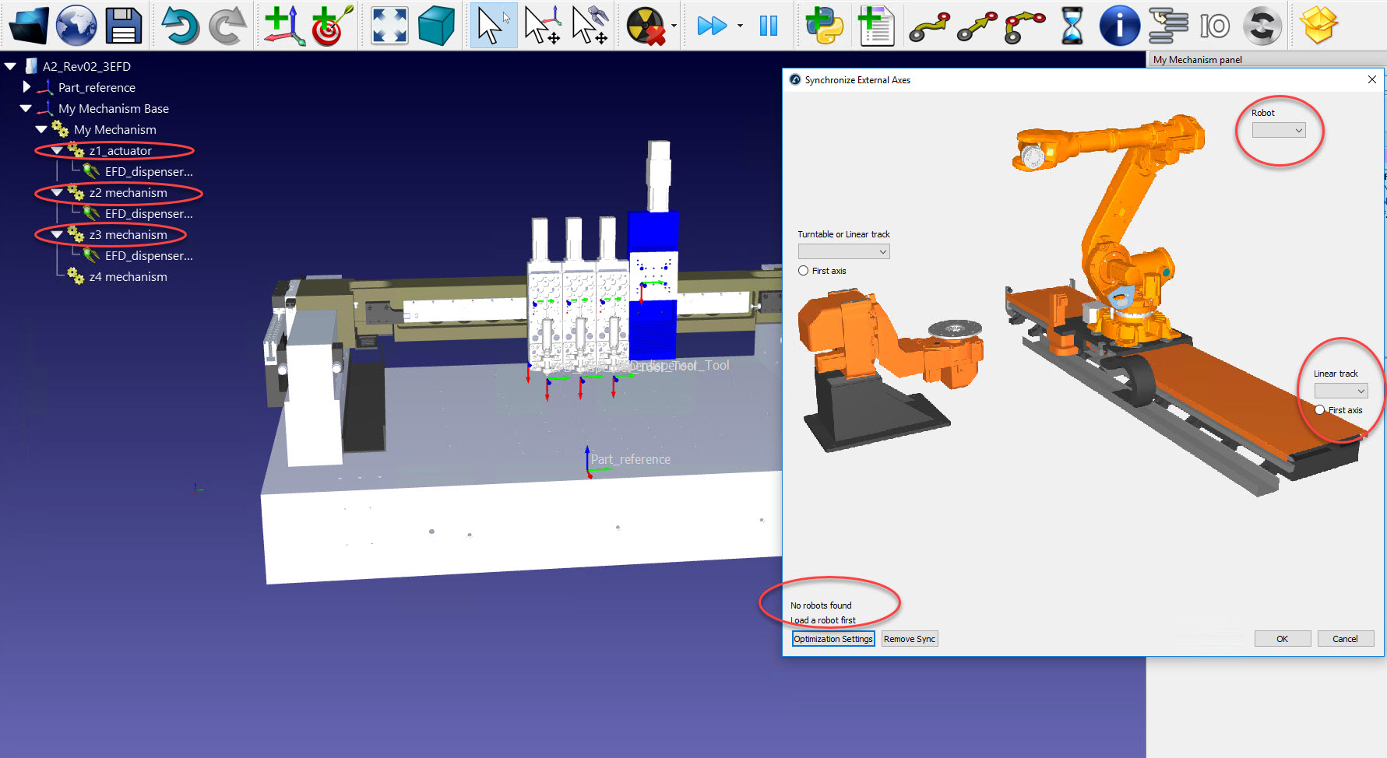Viewport: 1387px width, 758px height.
Task: Add a Python program icon
Action: [x=824, y=26]
